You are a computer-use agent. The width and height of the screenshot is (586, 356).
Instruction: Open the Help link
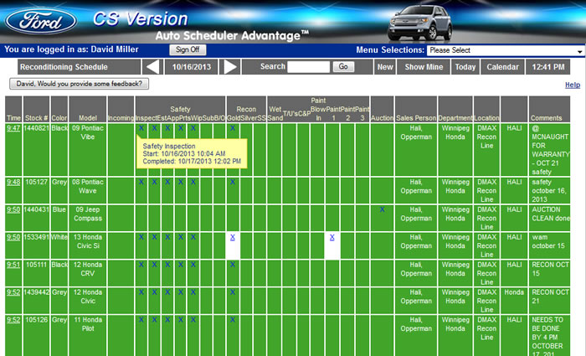[572, 85]
